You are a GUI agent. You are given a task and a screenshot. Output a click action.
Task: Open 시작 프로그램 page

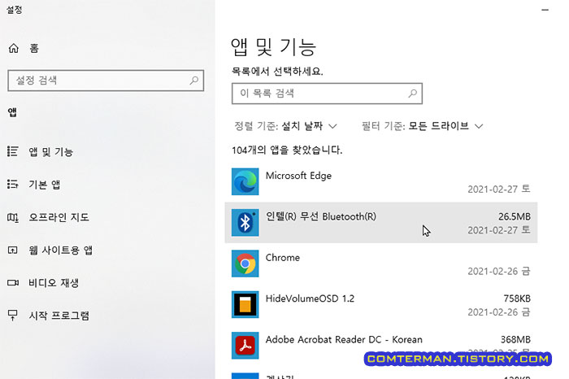59,316
